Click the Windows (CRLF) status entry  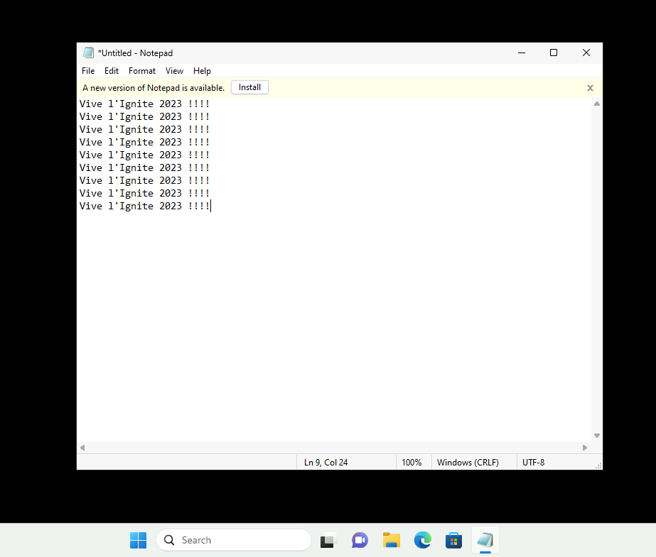468,463
